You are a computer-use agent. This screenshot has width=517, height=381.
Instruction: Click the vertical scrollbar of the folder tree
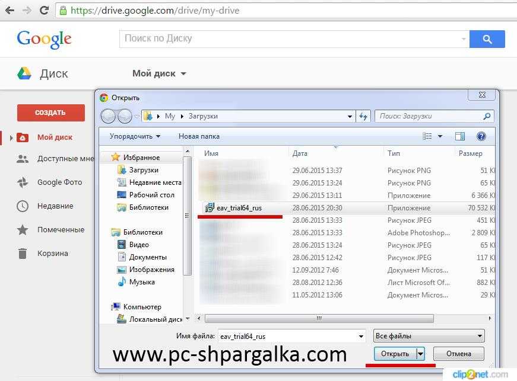pyautogui.click(x=187, y=216)
